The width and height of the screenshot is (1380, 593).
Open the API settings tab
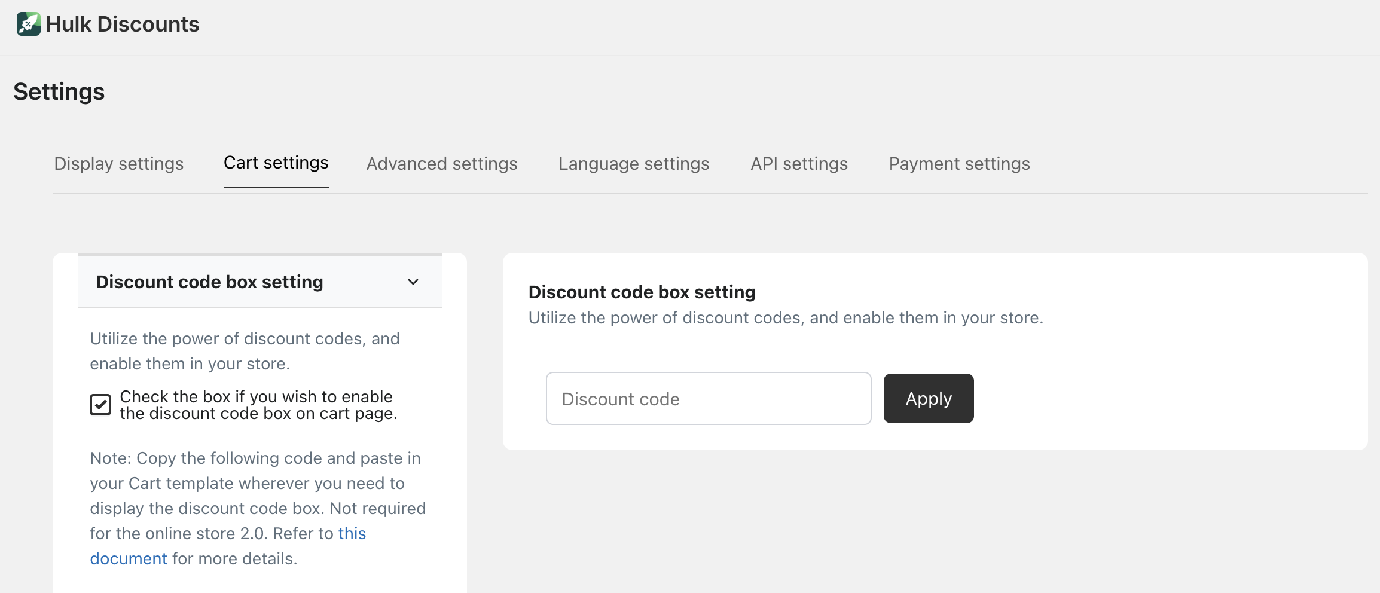[799, 164]
